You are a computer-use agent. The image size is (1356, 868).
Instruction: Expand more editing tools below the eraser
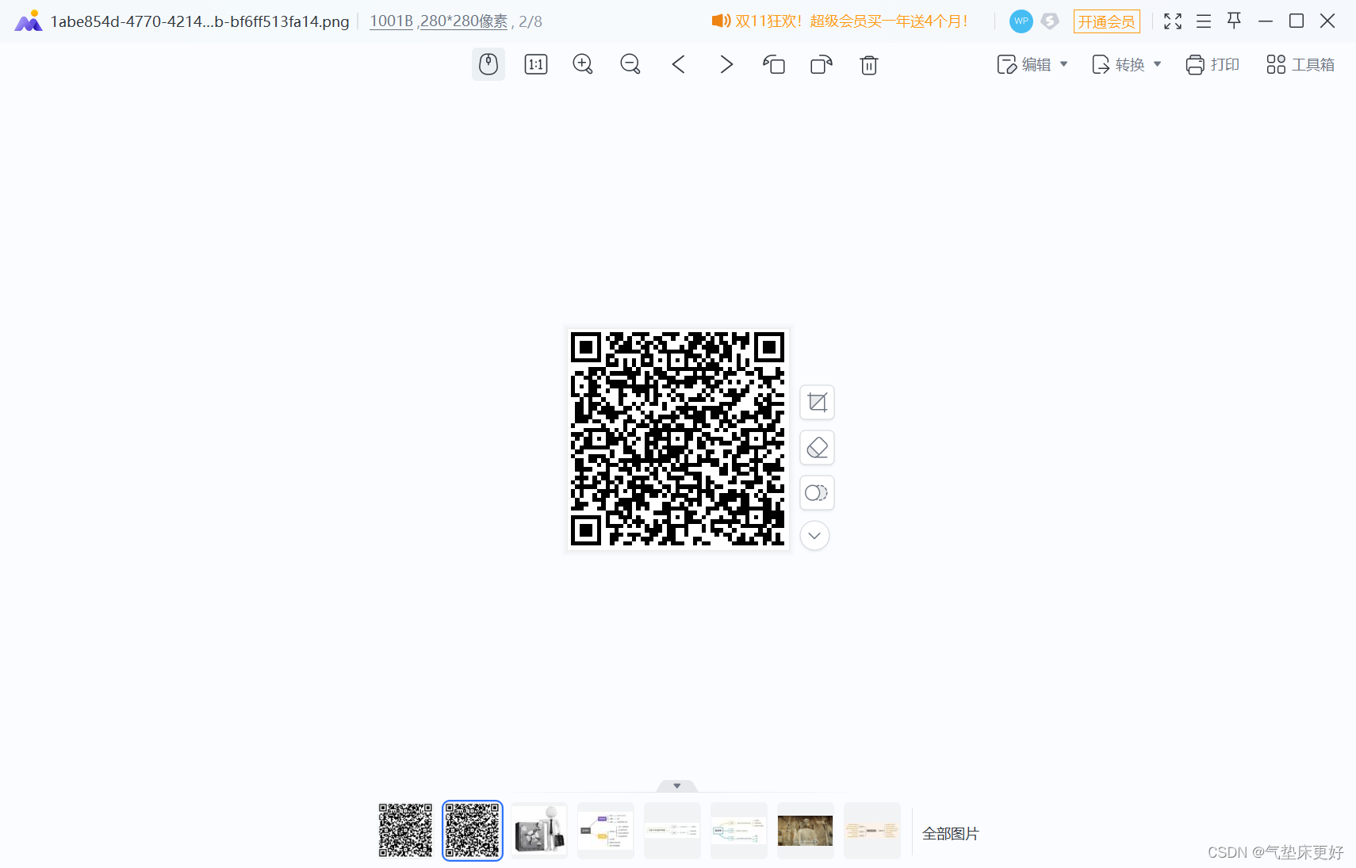click(x=814, y=535)
